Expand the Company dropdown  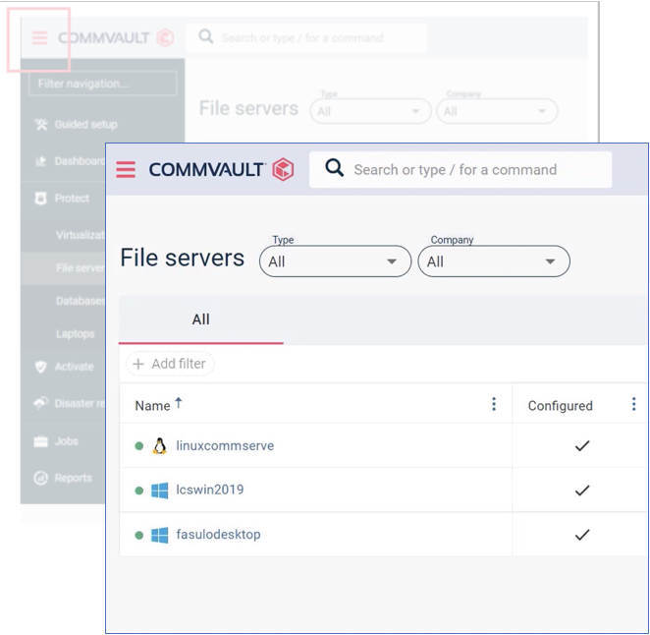tap(494, 261)
